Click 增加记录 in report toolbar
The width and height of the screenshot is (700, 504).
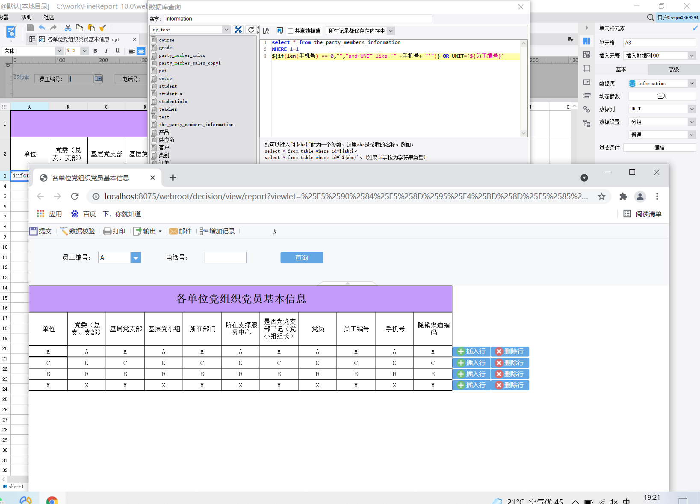point(217,231)
